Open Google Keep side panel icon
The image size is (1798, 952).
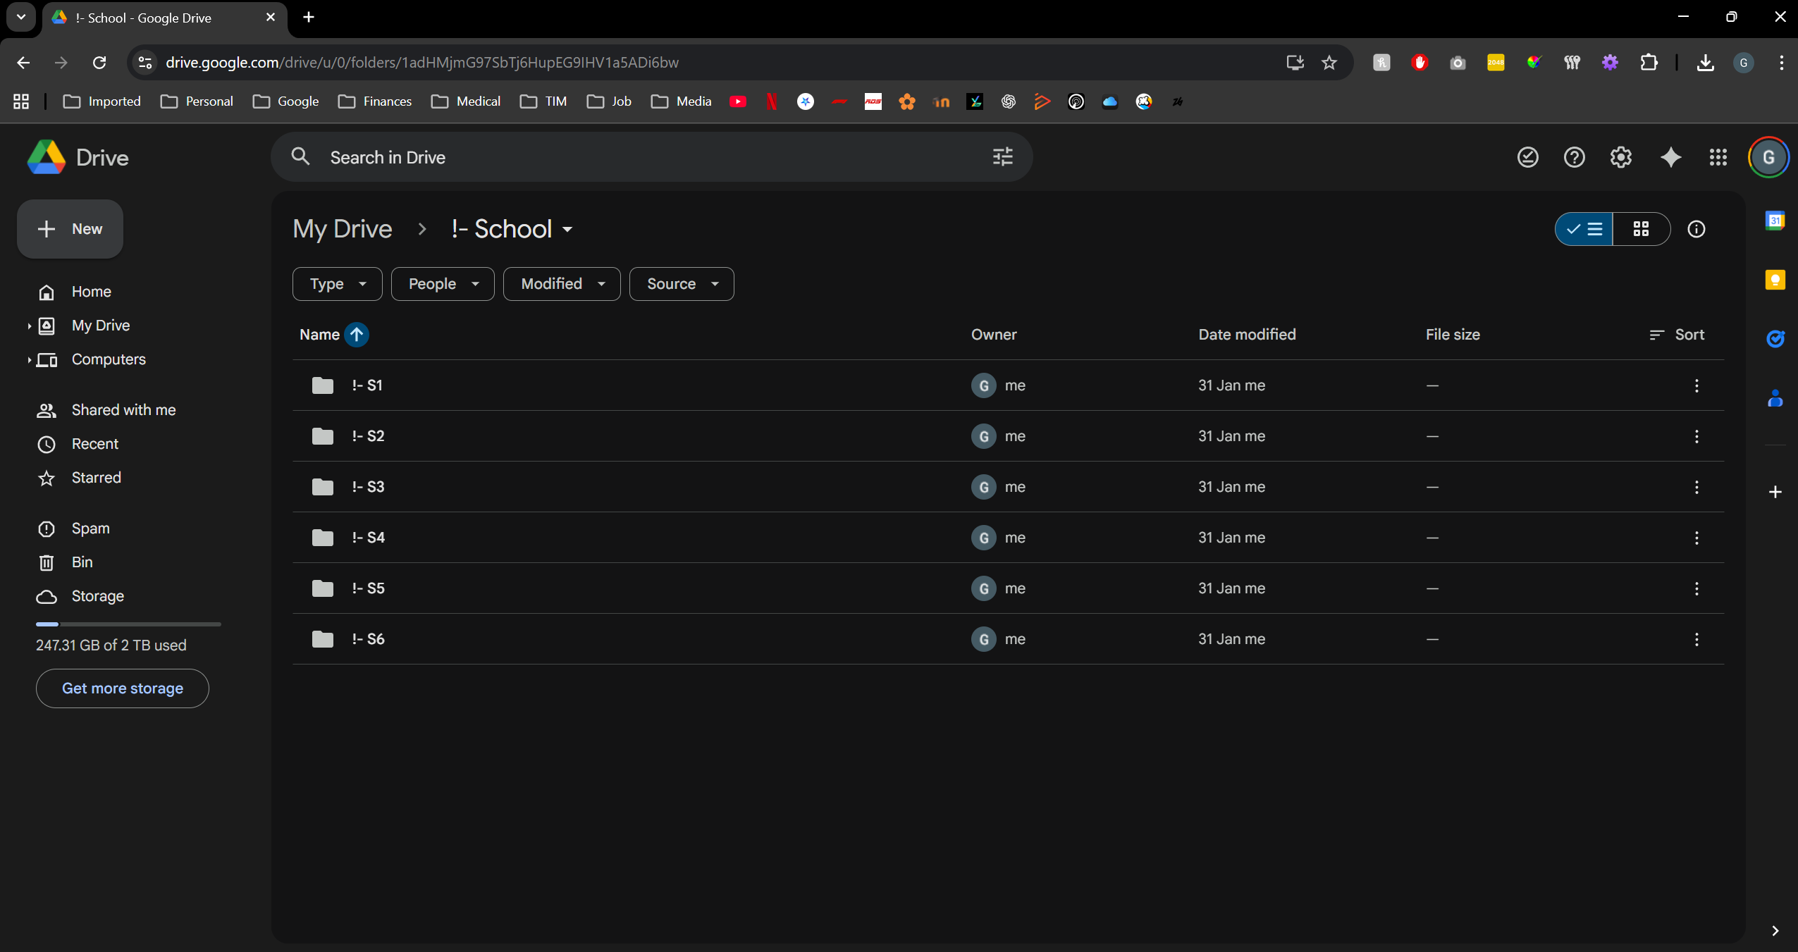[1775, 280]
